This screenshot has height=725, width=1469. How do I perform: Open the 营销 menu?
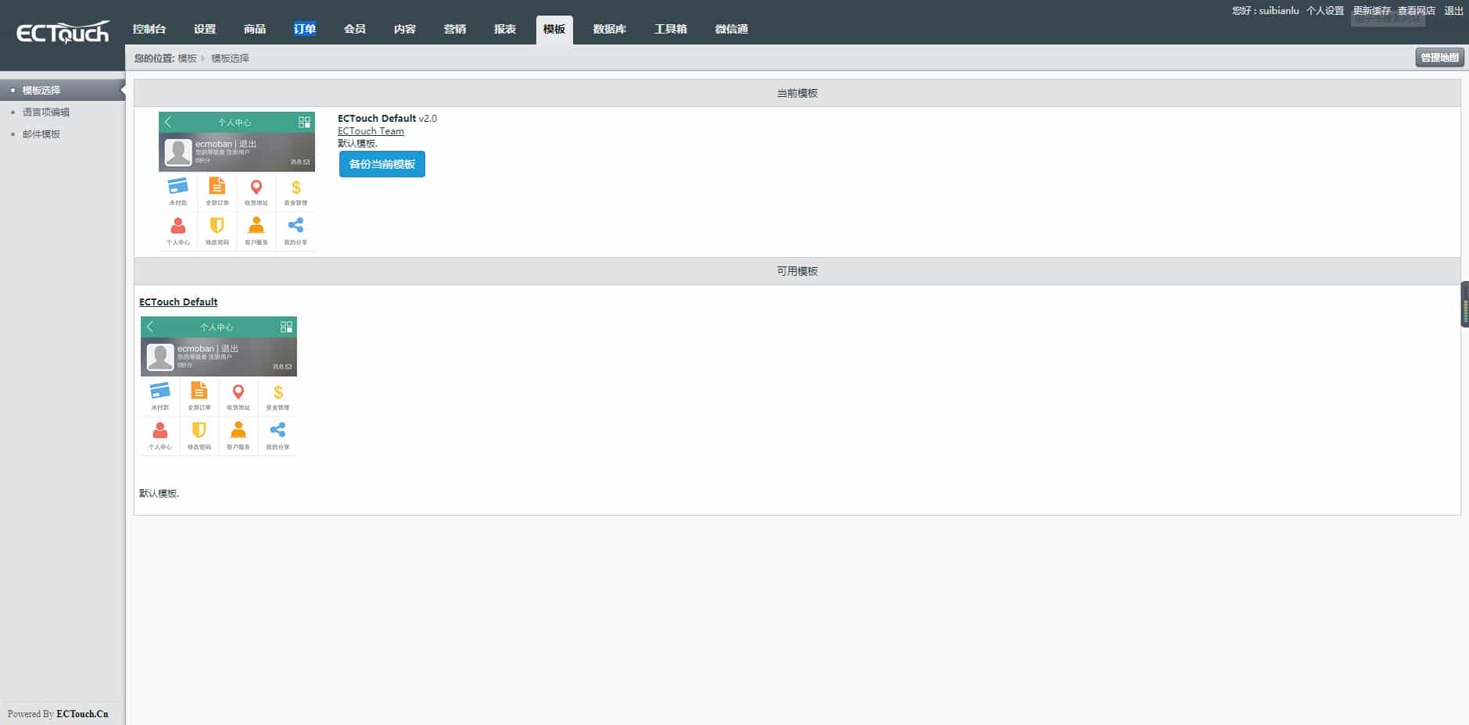pyautogui.click(x=455, y=29)
